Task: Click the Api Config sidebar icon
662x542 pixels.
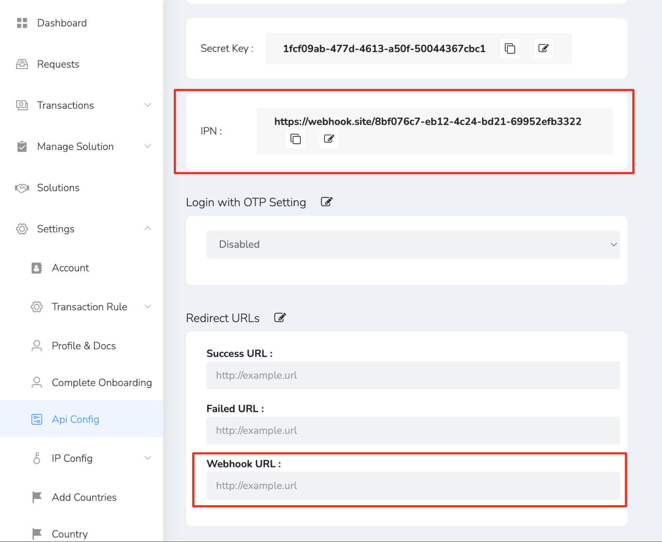Action: point(36,419)
